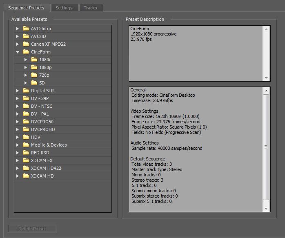The height and width of the screenshot is (238, 285).
Task: Expand the HDV preset group
Action: pyautogui.click(x=18, y=137)
